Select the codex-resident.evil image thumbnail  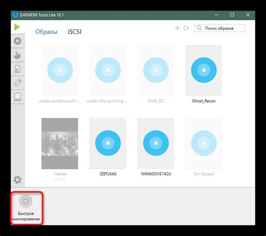click(x=59, y=71)
